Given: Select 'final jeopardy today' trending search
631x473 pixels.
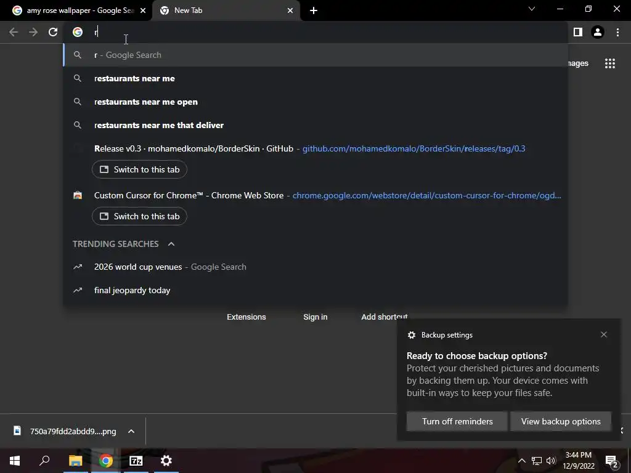Looking at the screenshot, I should coord(316,290).
